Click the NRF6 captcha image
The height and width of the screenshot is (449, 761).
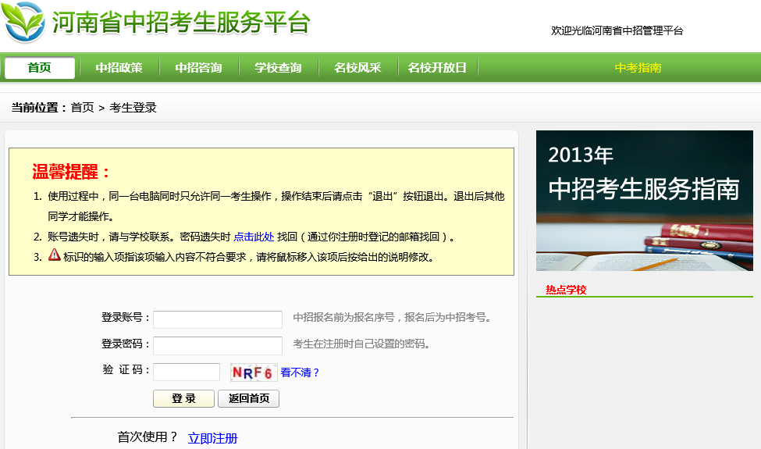(253, 372)
